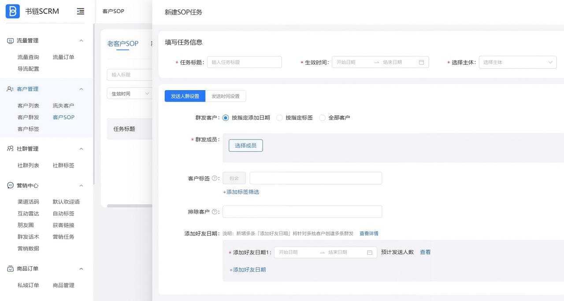Select the 老客户SOP tab

pyautogui.click(x=122, y=44)
